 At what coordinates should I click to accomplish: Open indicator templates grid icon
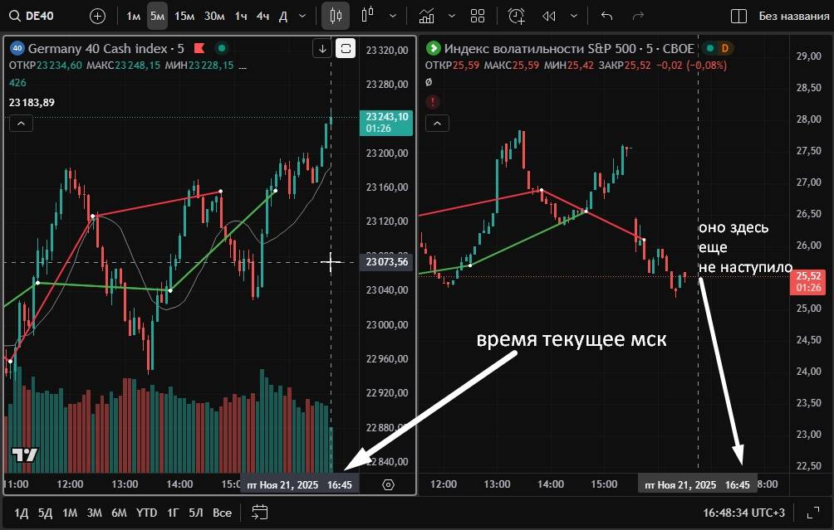point(477,16)
